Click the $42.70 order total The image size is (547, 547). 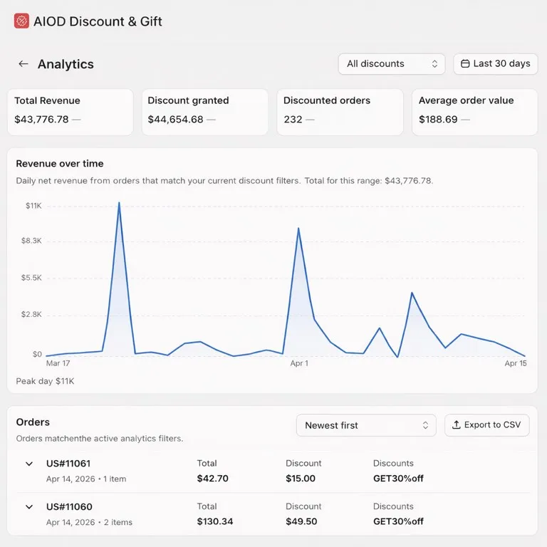tap(212, 479)
